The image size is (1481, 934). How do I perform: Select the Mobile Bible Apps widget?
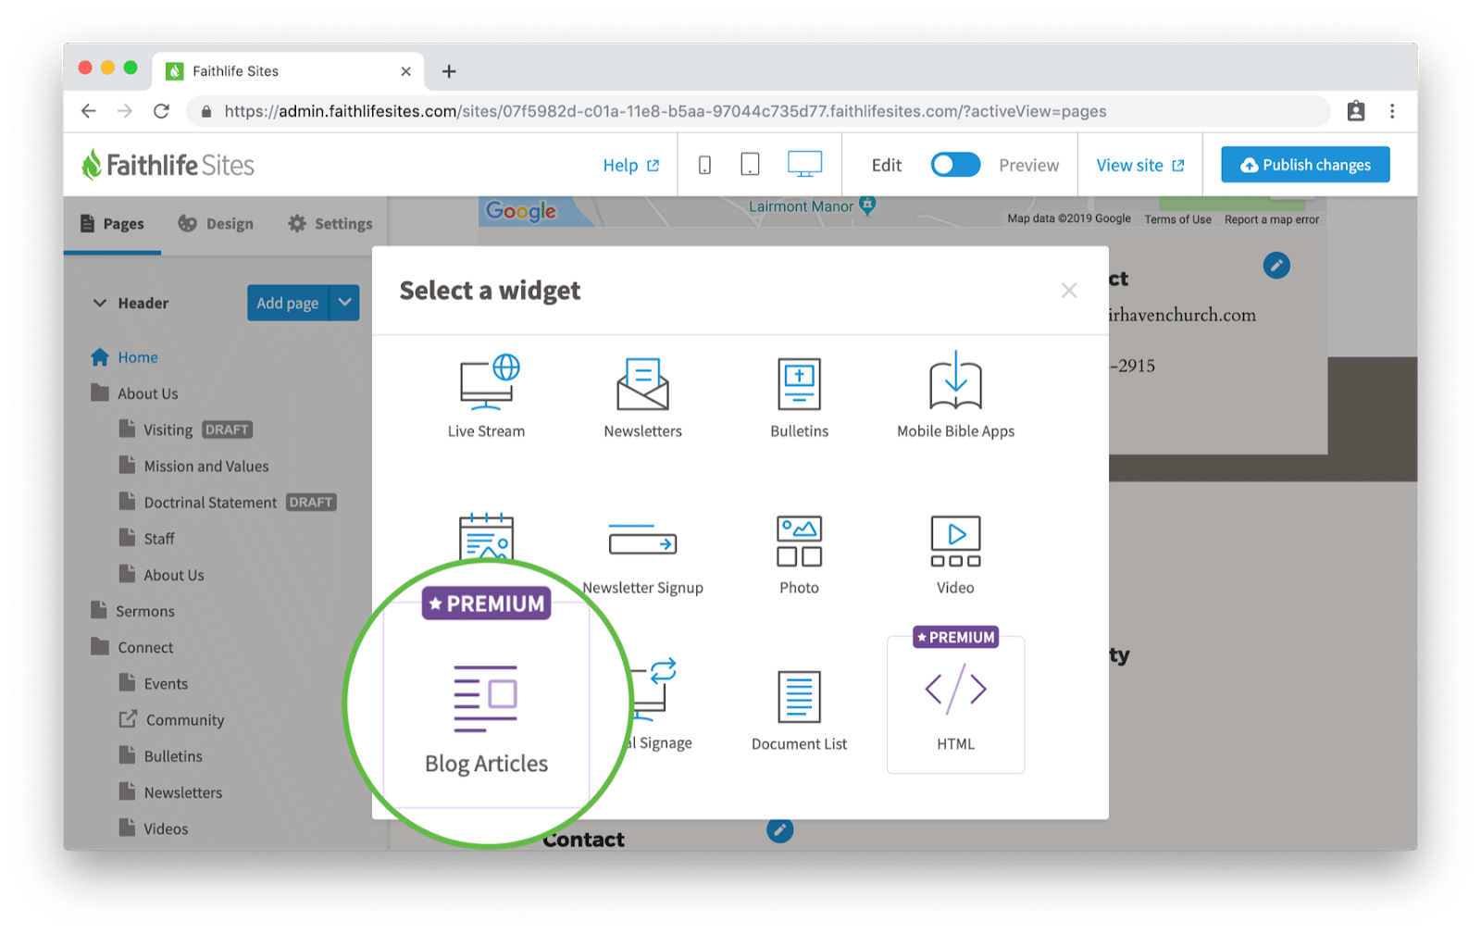[x=955, y=396]
